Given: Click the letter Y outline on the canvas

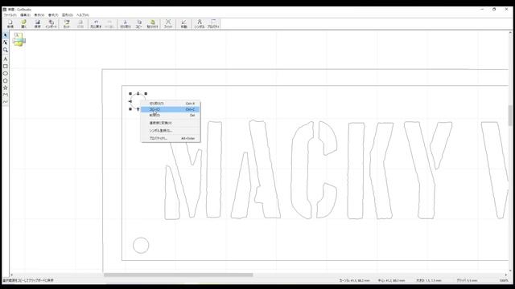Looking at the screenshot, I should coord(427,170).
